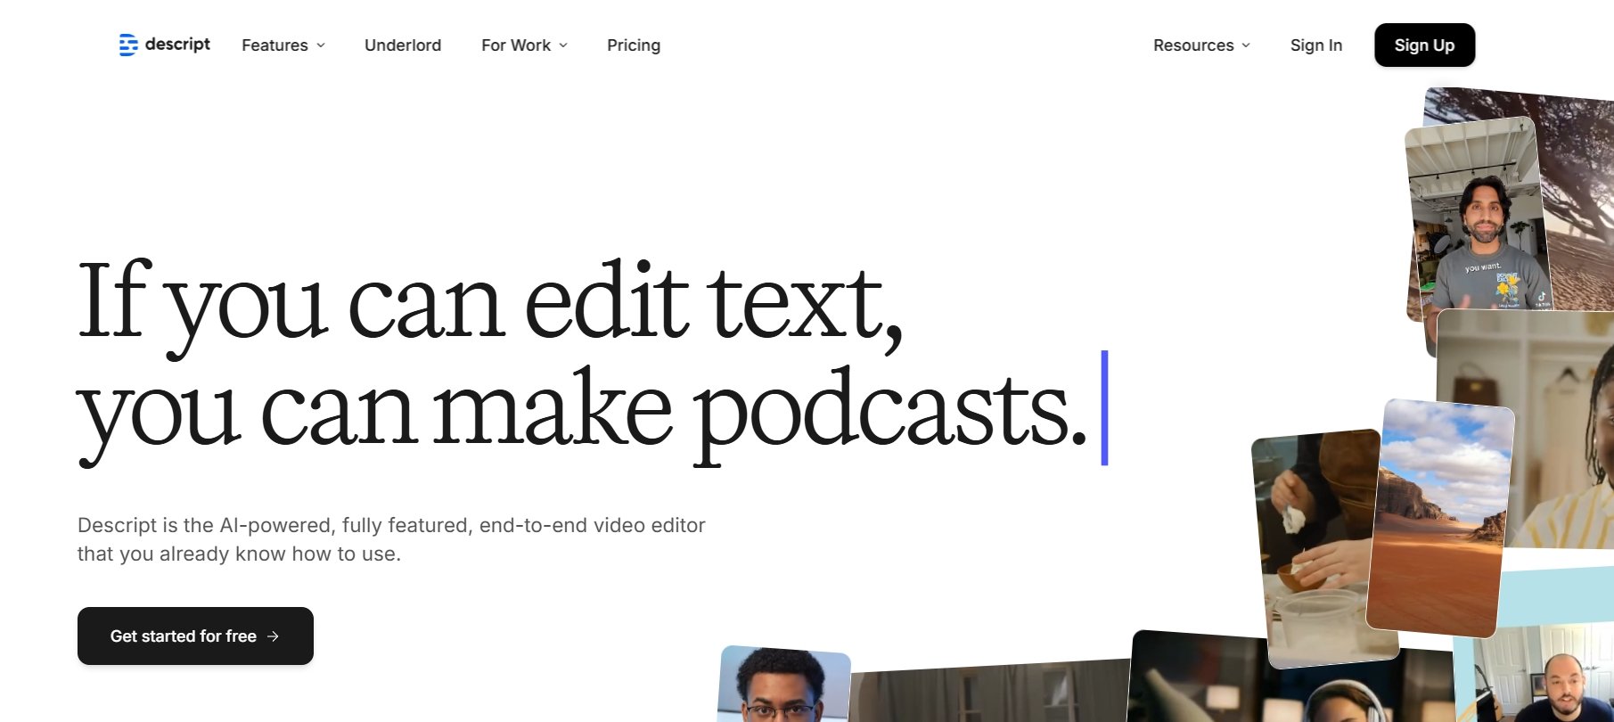Viewport: 1614px width, 722px height.
Task: Expand the Resources dropdown
Action: [x=1201, y=45]
